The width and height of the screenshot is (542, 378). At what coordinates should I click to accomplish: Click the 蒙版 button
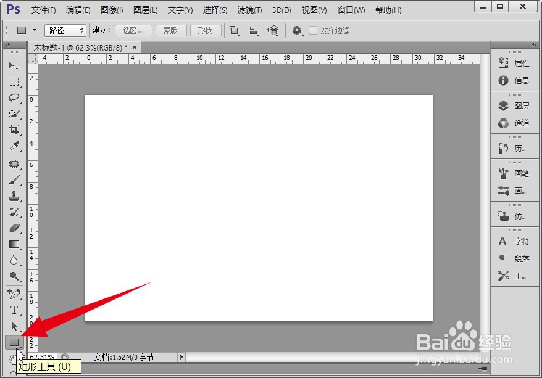[171, 30]
